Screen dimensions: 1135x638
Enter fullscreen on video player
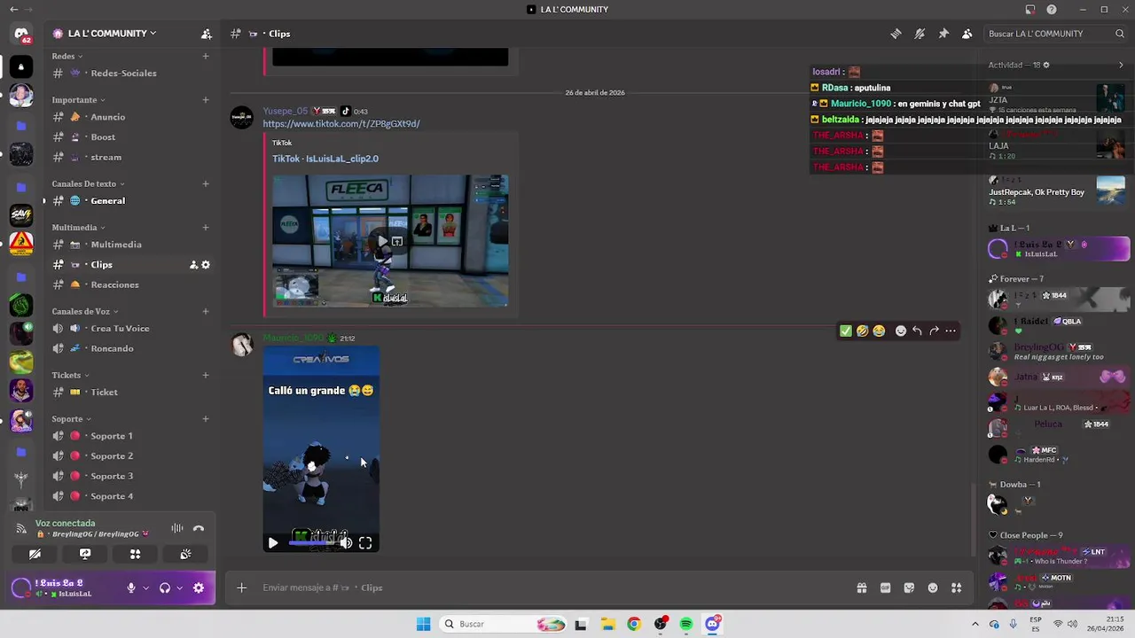(x=365, y=543)
